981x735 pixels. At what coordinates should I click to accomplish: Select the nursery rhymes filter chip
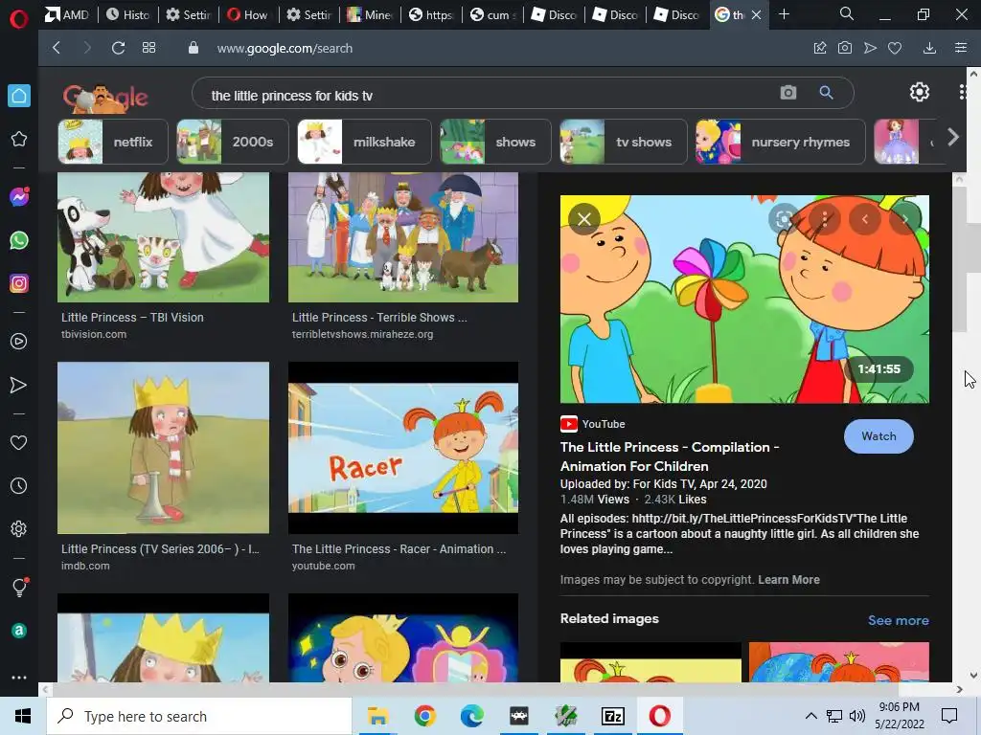point(780,142)
